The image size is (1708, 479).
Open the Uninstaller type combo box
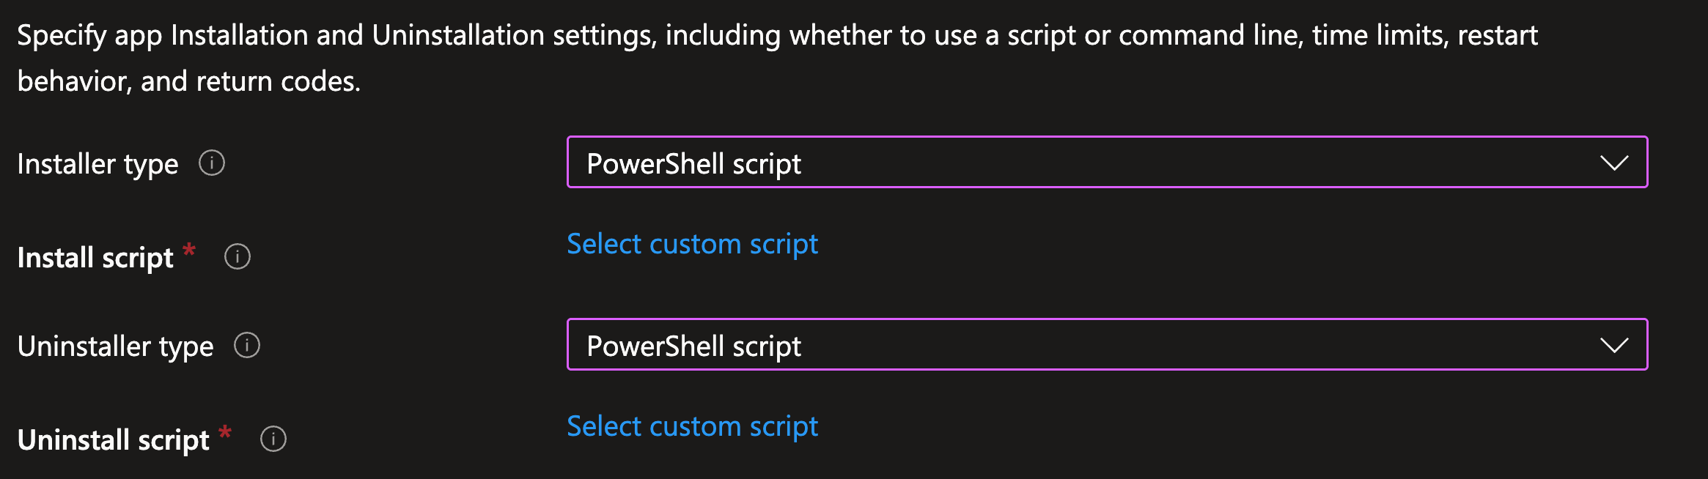1107,344
